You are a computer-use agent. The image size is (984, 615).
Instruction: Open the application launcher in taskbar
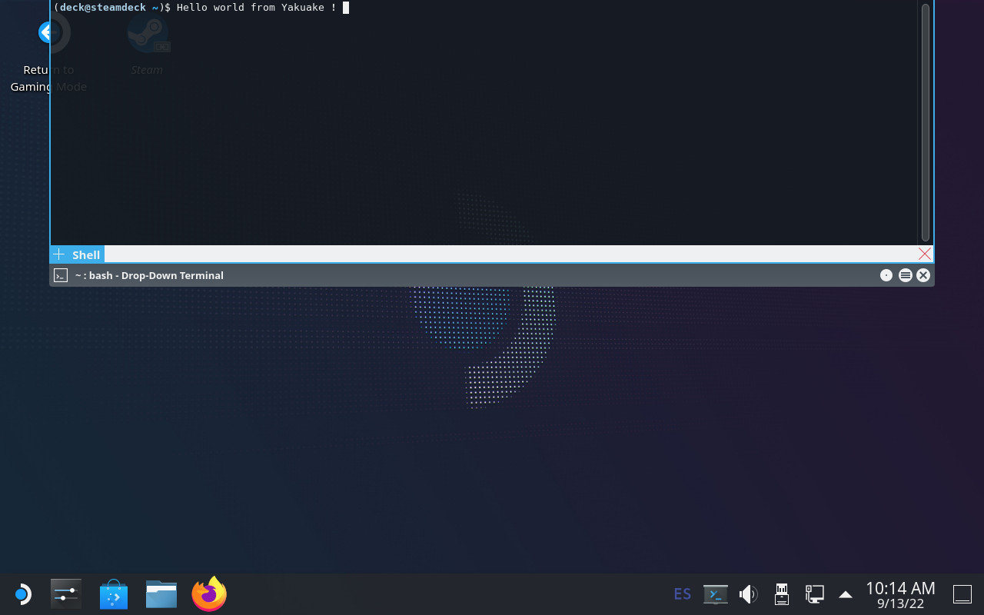tap(22, 594)
